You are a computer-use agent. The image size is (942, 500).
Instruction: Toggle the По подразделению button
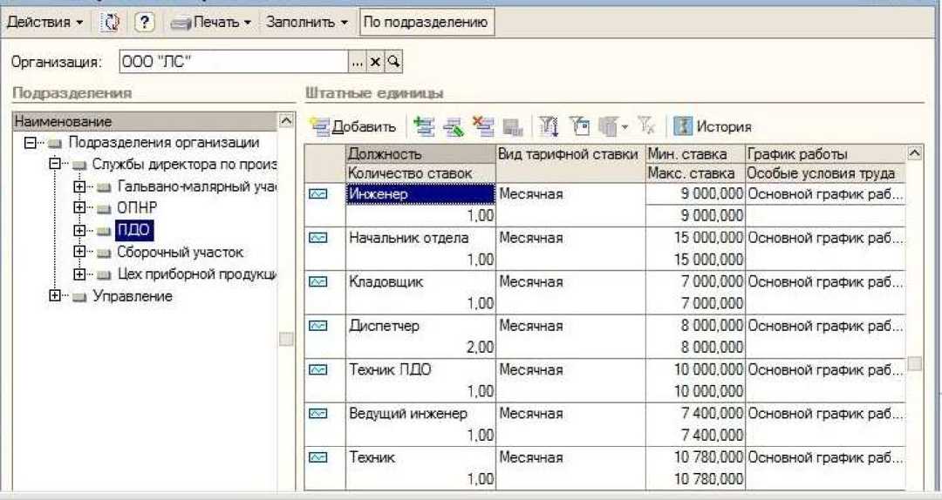coord(427,23)
